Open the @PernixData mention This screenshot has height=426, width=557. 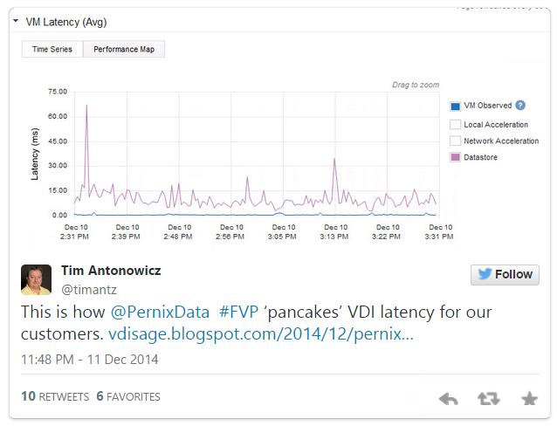[x=160, y=313]
